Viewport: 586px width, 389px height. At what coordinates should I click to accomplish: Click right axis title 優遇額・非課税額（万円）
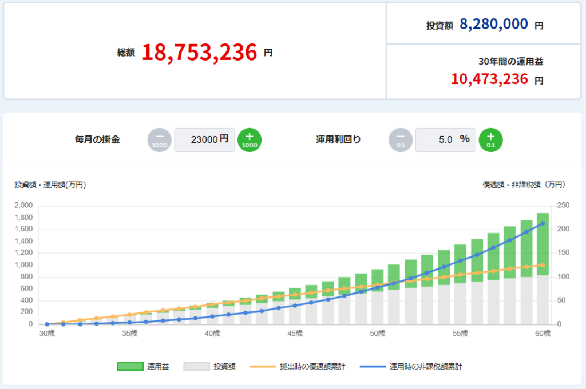[524, 185]
